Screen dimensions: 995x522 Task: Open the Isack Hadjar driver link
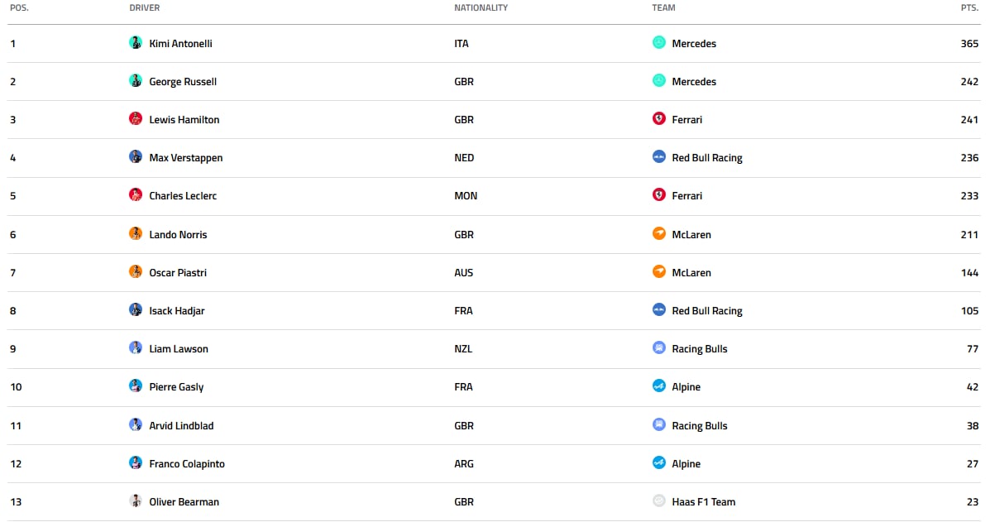pyautogui.click(x=176, y=311)
